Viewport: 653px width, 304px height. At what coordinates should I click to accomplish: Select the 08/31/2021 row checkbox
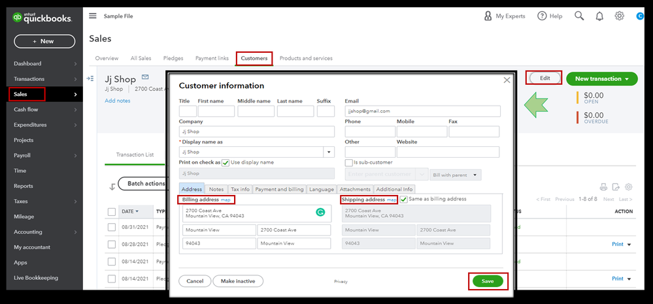[112, 227]
